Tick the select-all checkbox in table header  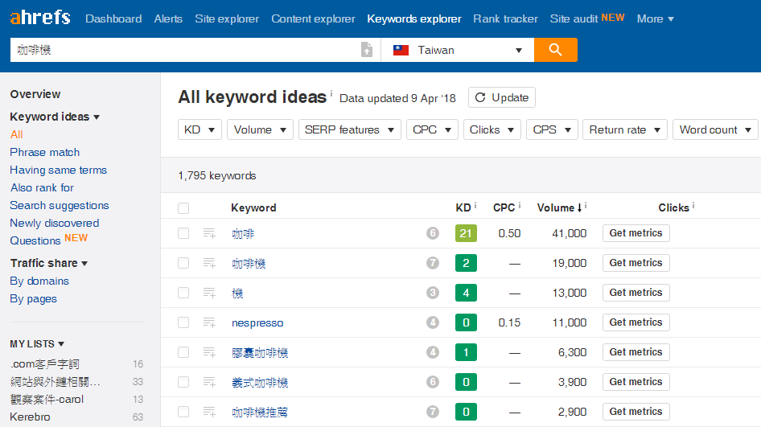pos(183,208)
